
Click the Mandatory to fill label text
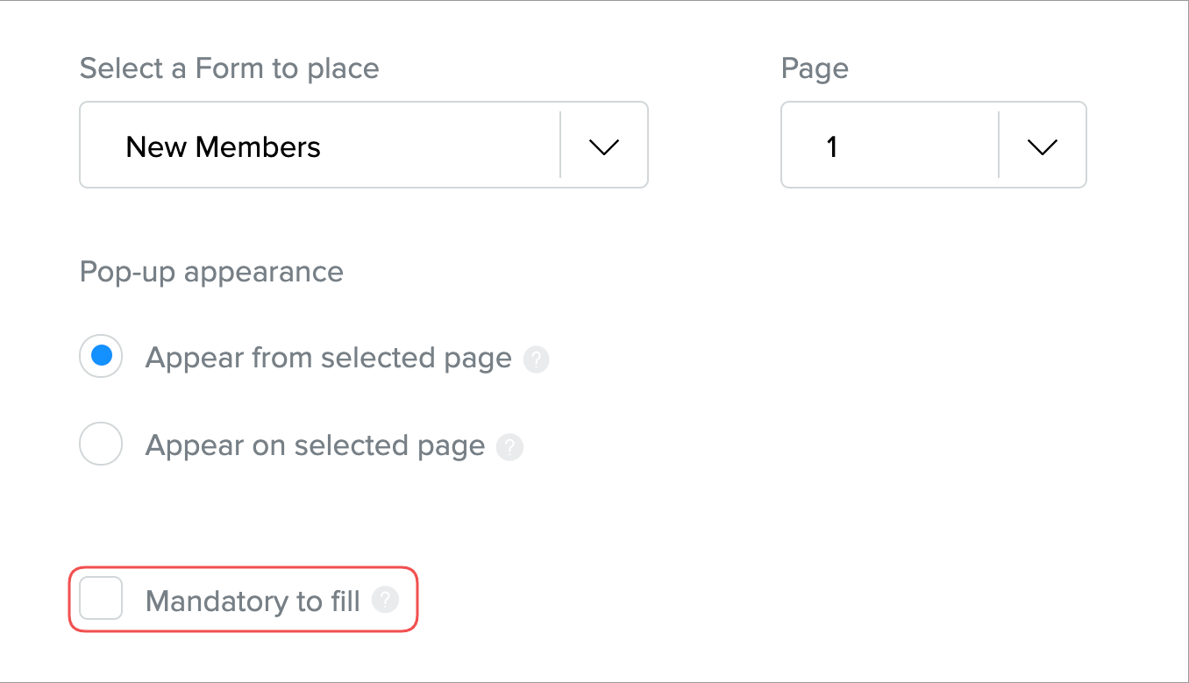pyautogui.click(x=253, y=601)
